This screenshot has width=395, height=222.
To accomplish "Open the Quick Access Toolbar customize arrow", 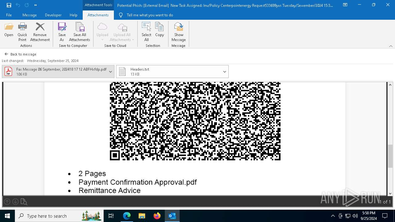I will (x=35, y=5).
